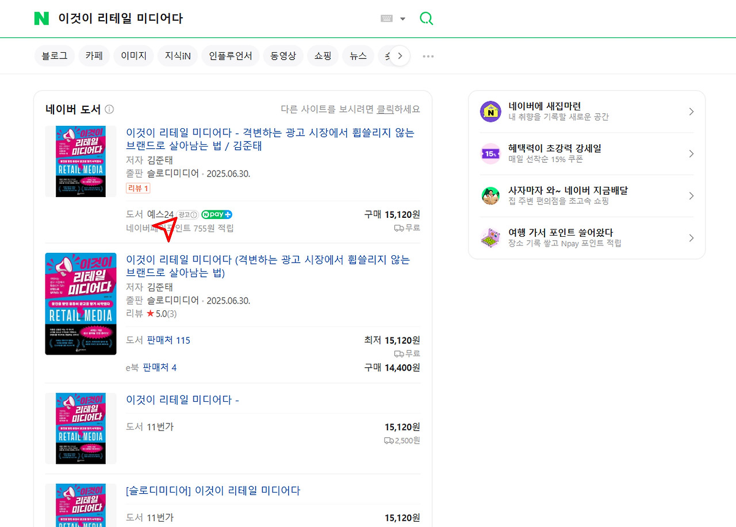Open the 사자마자 와~ 네이버 지금배달 promo text
The width and height of the screenshot is (736, 527).
(x=568, y=195)
